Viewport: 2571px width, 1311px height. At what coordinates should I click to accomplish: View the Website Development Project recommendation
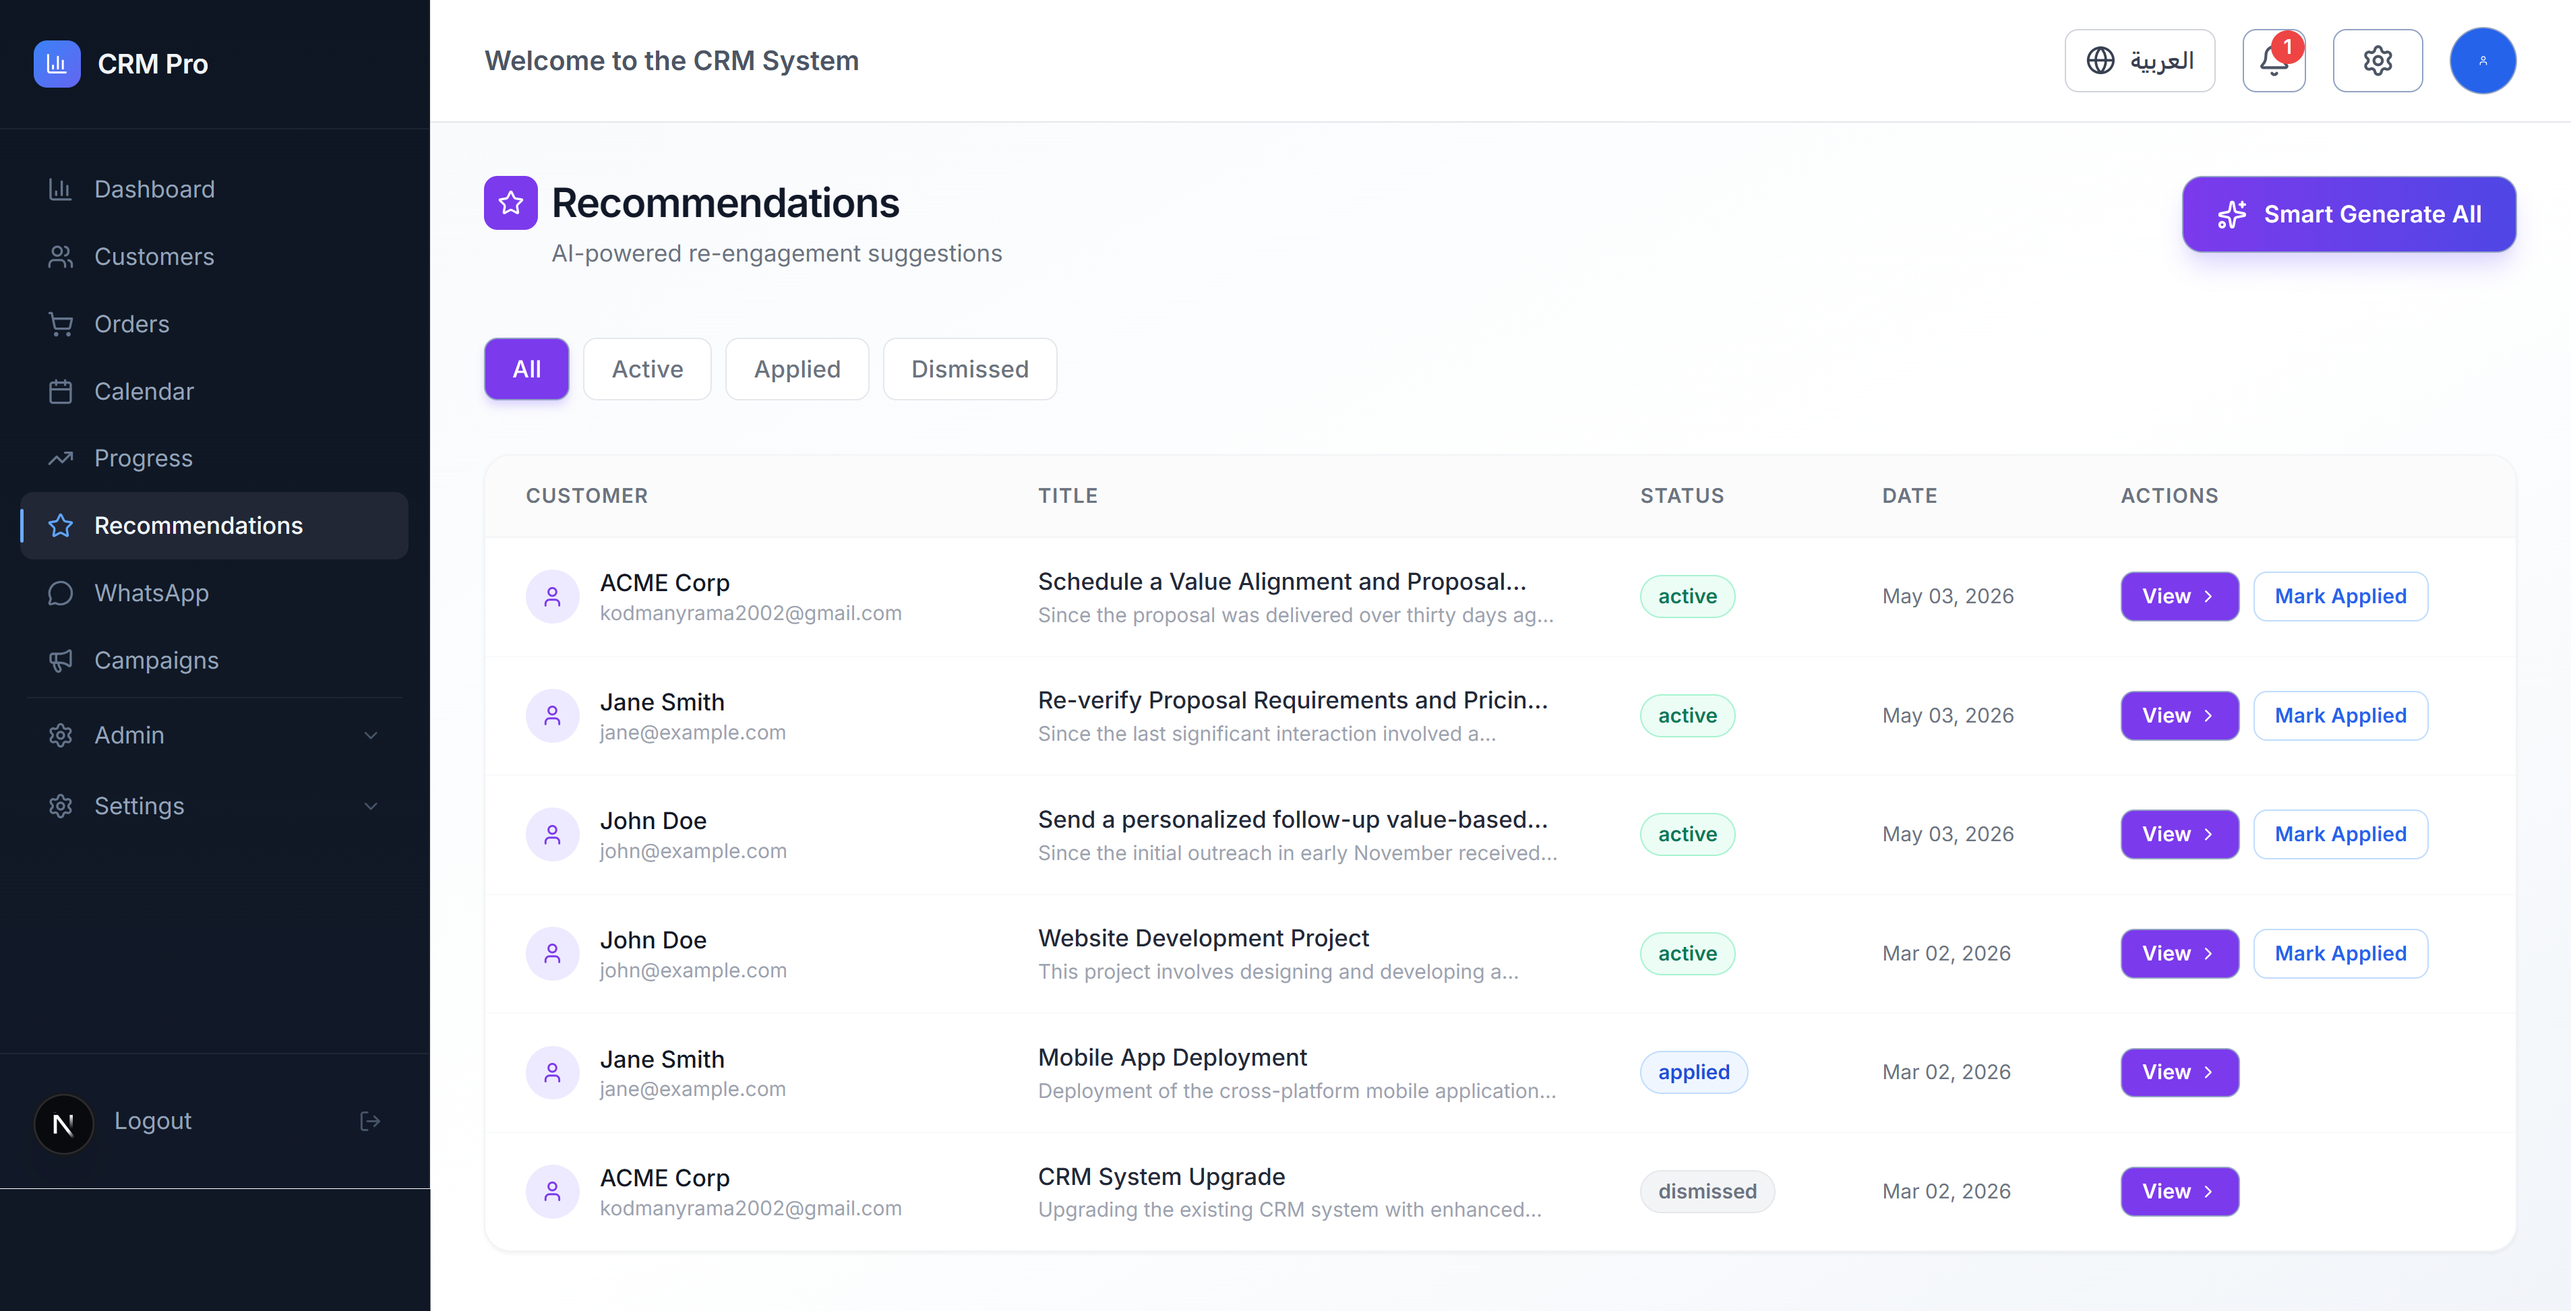(2180, 954)
